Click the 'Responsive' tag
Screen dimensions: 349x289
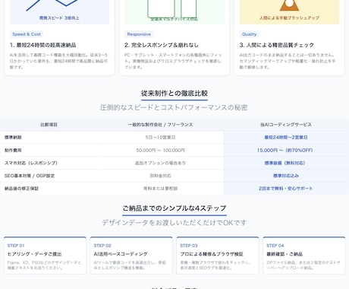point(139,34)
